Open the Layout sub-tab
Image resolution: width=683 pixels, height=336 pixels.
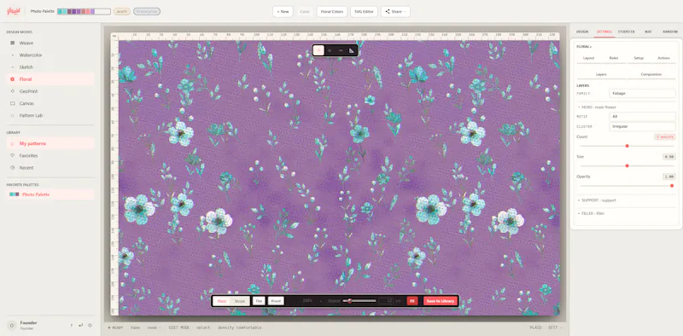coord(589,58)
